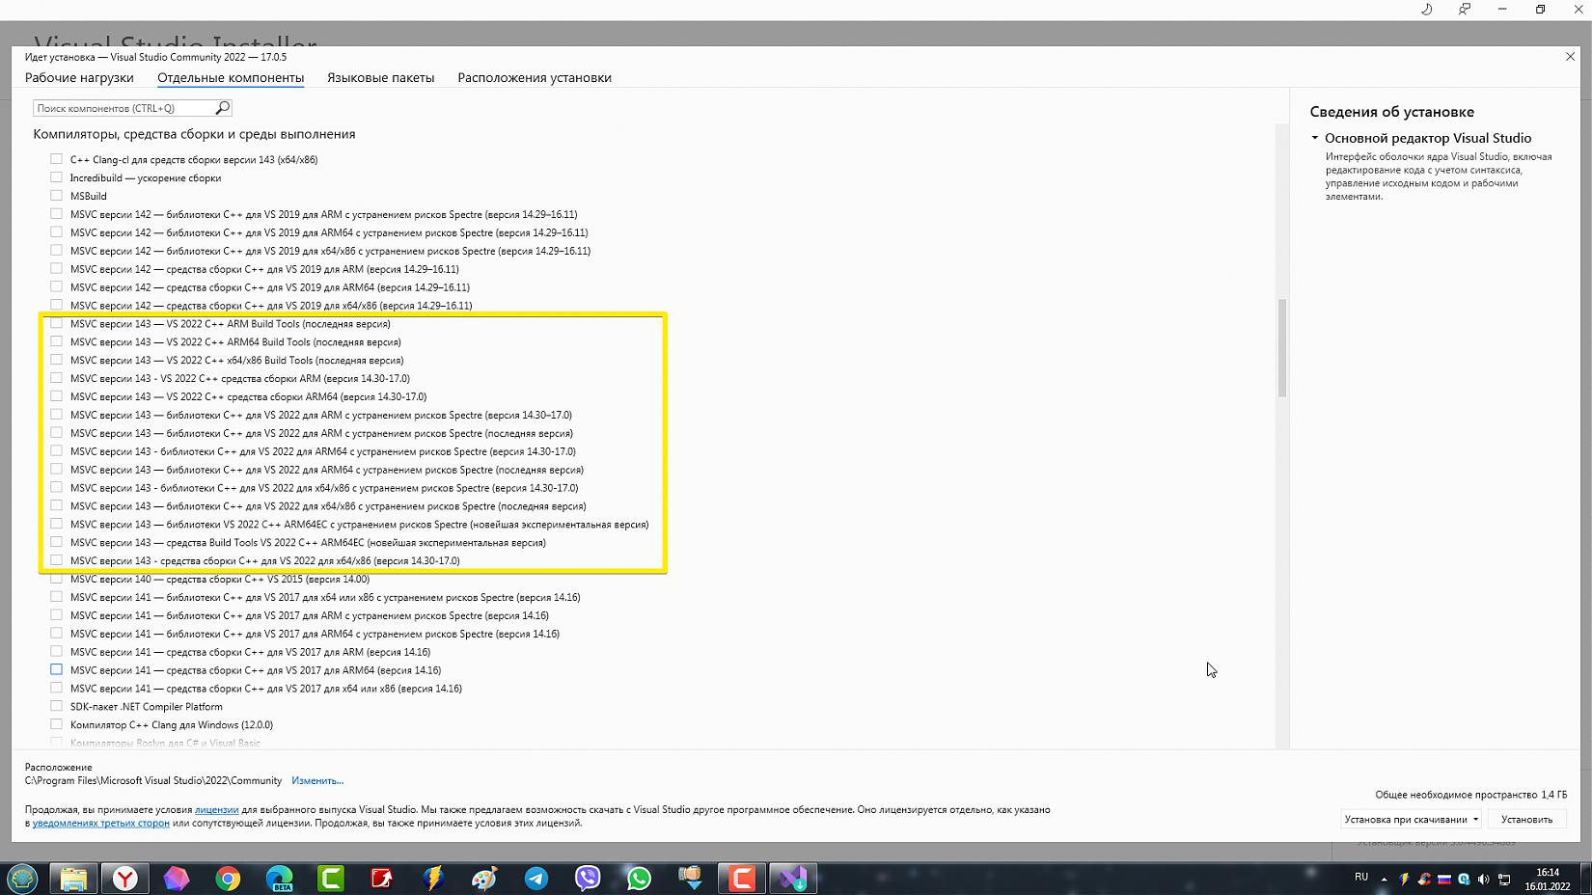1592x895 pixels.
Task: Collapse Основной редактор Visual Studio section
Action: 1315,138
